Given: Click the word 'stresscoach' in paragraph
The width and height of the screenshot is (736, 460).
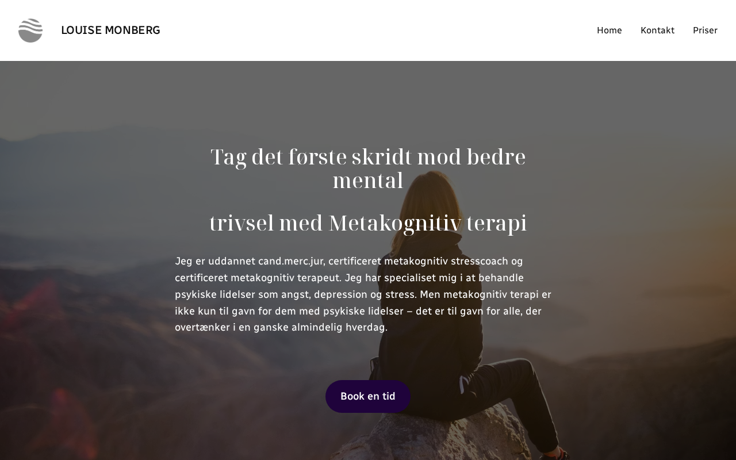Looking at the screenshot, I should point(480,262).
